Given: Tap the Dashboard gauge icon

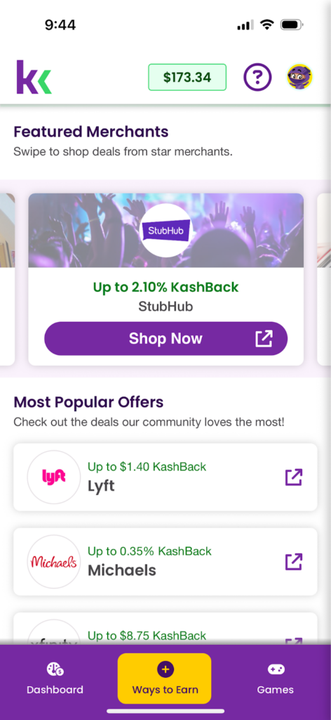Looking at the screenshot, I should tap(55, 670).
